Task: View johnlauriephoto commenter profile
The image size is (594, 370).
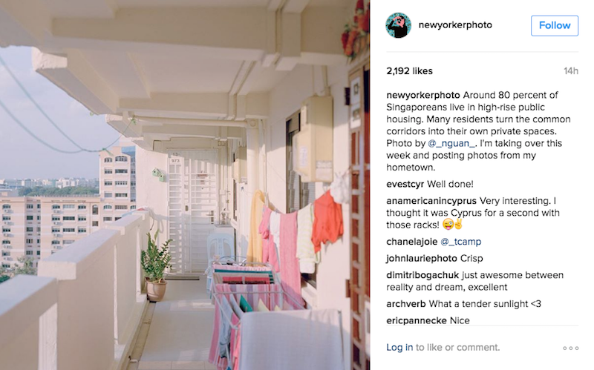Action: (x=422, y=258)
